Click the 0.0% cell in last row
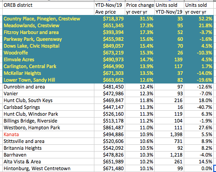Image resolution: width=216 pixels, height=172 pixels. point(199,168)
